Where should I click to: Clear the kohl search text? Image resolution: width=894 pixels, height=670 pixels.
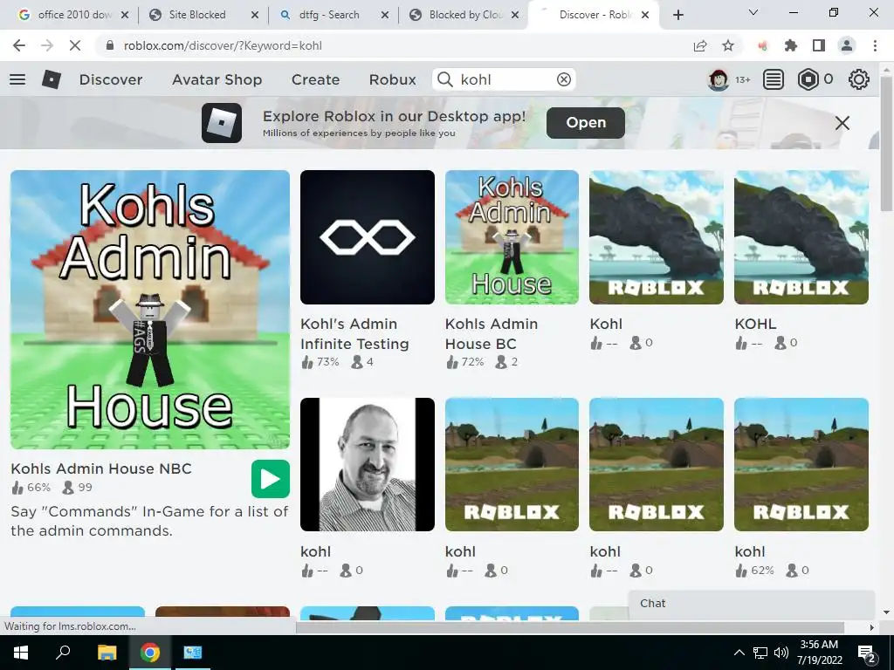point(563,79)
